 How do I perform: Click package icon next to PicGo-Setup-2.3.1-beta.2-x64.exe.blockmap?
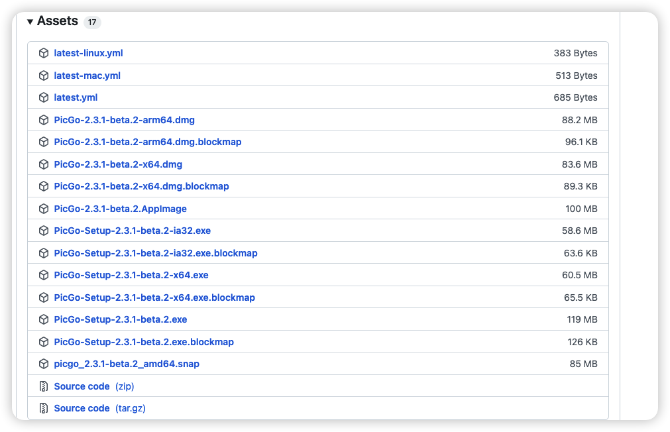[x=44, y=297]
